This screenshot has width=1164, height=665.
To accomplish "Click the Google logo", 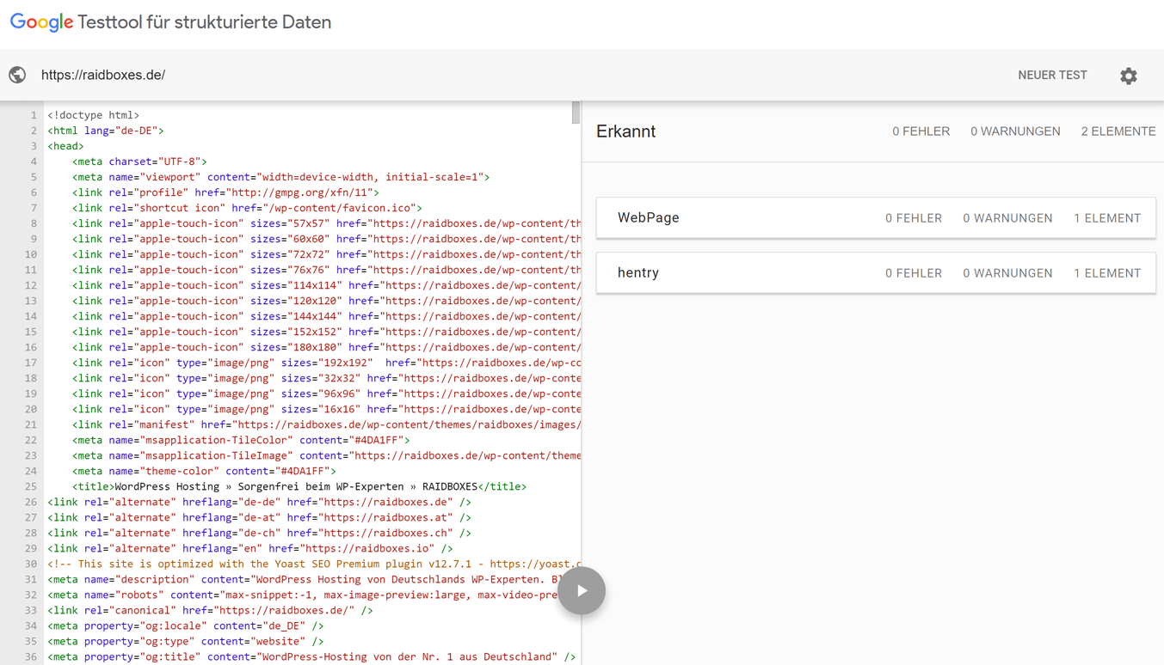I will tap(41, 22).
